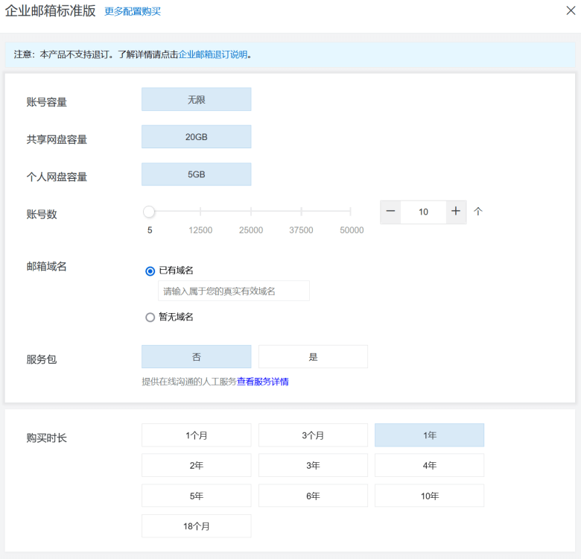Choose the 暂无域名 radio option
The width and height of the screenshot is (581, 559).
150,318
